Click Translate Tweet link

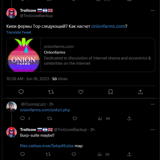pos(19,32)
